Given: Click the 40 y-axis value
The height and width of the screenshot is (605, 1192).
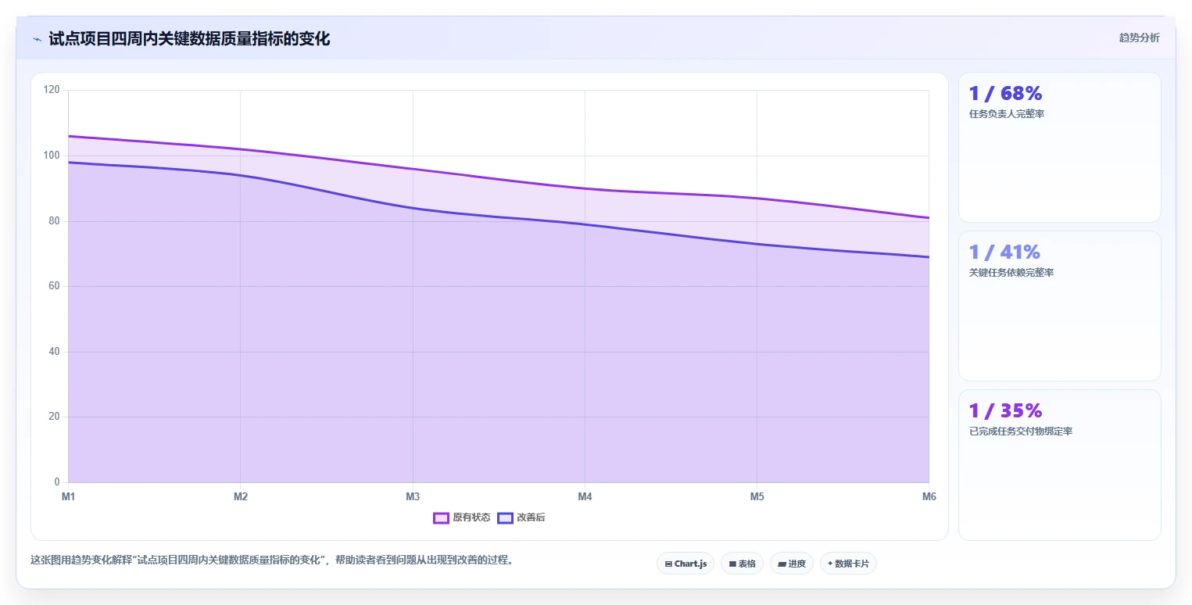Looking at the screenshot, I should 55,352.
